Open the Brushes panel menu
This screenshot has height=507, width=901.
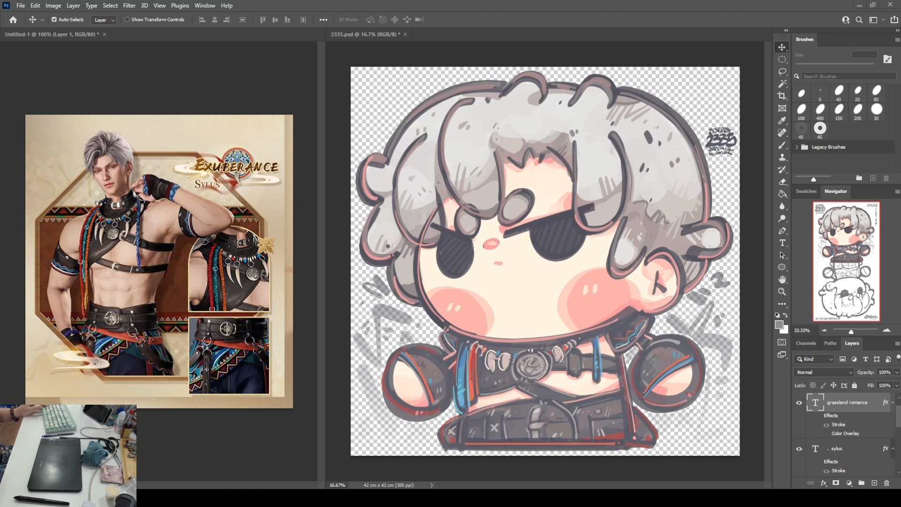pyautogui.click(x=897, y=40)
